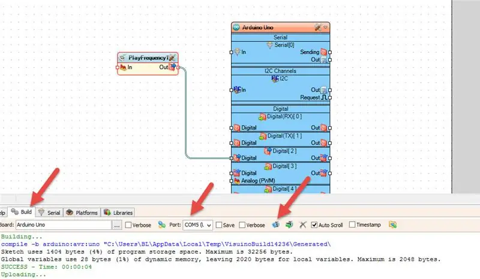This screenshot has width=480, height=279.
Task: Click PlayFrequency1 Out pin icon
Action: pos(172,67)
